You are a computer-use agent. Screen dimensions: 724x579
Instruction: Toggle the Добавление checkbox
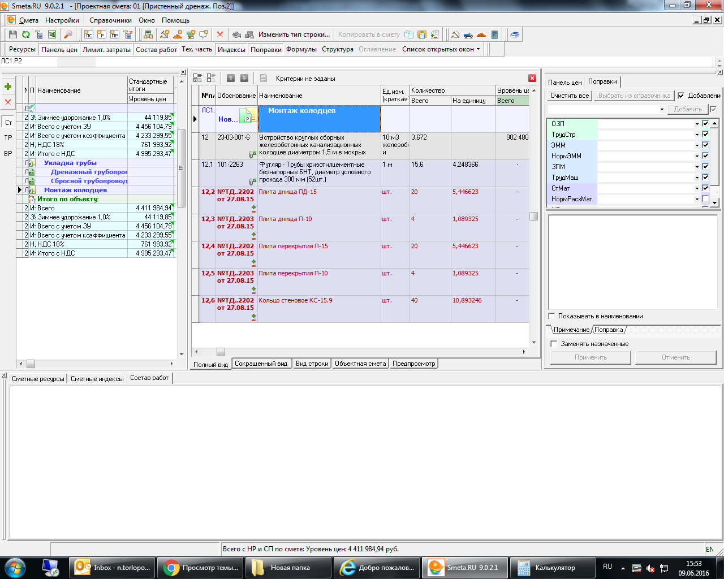click(681, 96)
